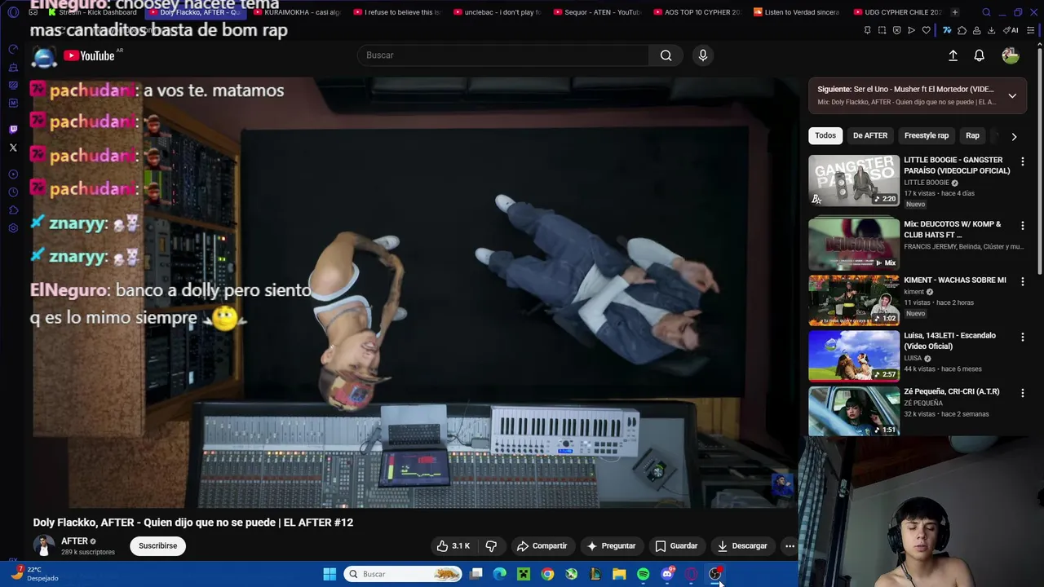Open X (Twitter) from the browser sidebar
Image resolution: width=1044 pixels, height=587 pixels.
click(13, 148)
